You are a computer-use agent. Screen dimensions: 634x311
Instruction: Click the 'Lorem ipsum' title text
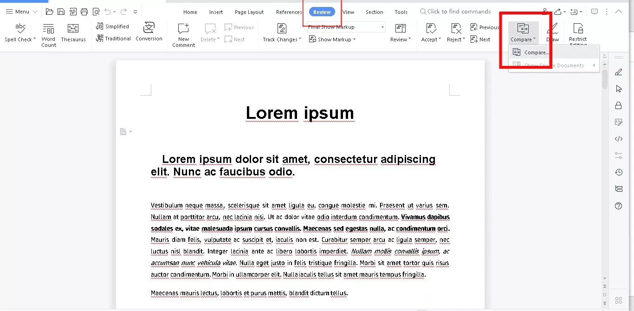click(300, 113)
